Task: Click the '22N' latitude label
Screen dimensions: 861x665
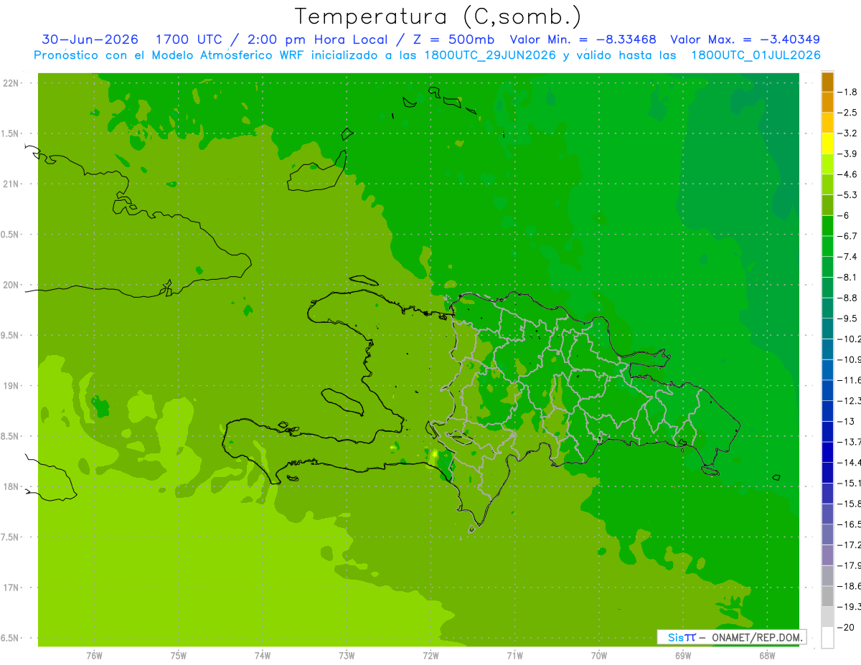Action: (x=12, y=83)
